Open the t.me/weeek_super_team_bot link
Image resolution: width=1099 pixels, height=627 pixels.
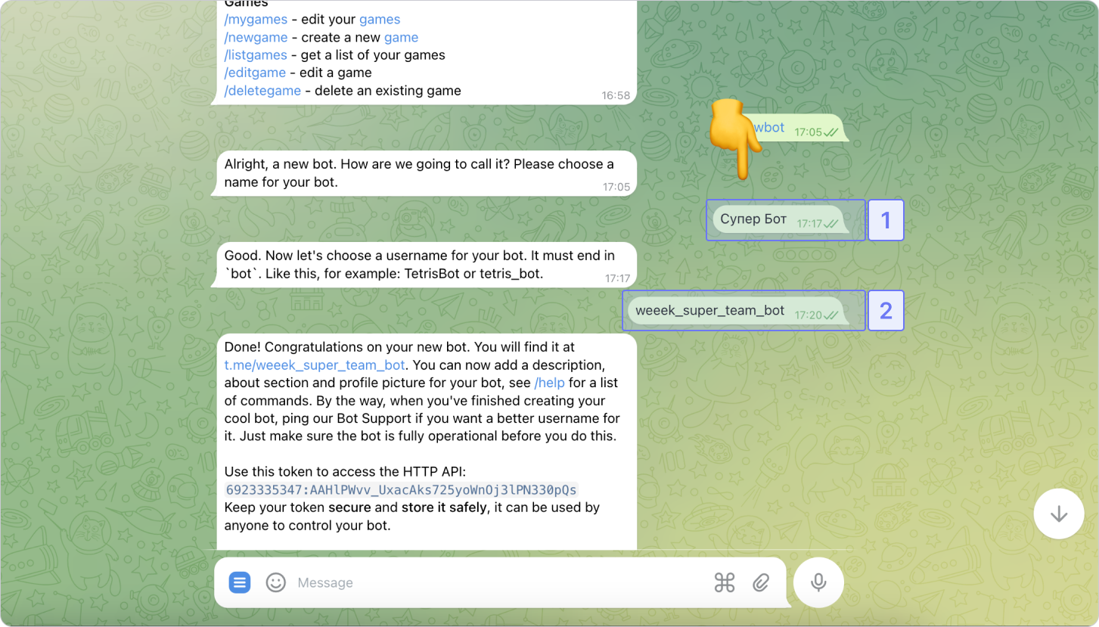point(315,365)
